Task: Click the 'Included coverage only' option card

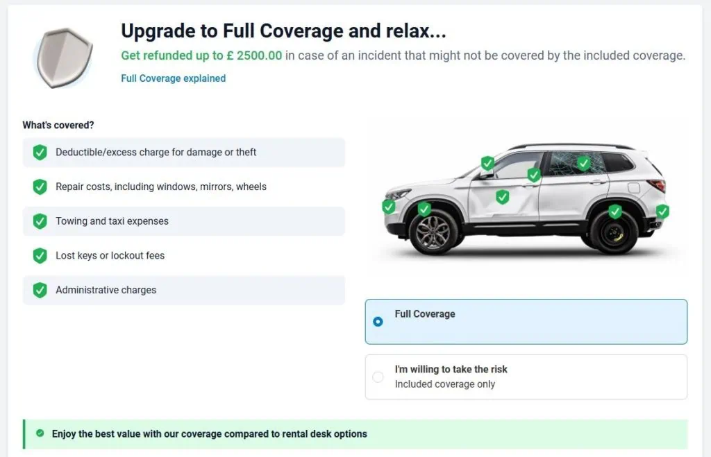Action: click(526, 377)
